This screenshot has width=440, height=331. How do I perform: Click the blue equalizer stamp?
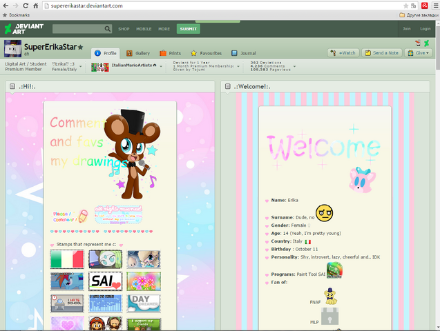105,303
